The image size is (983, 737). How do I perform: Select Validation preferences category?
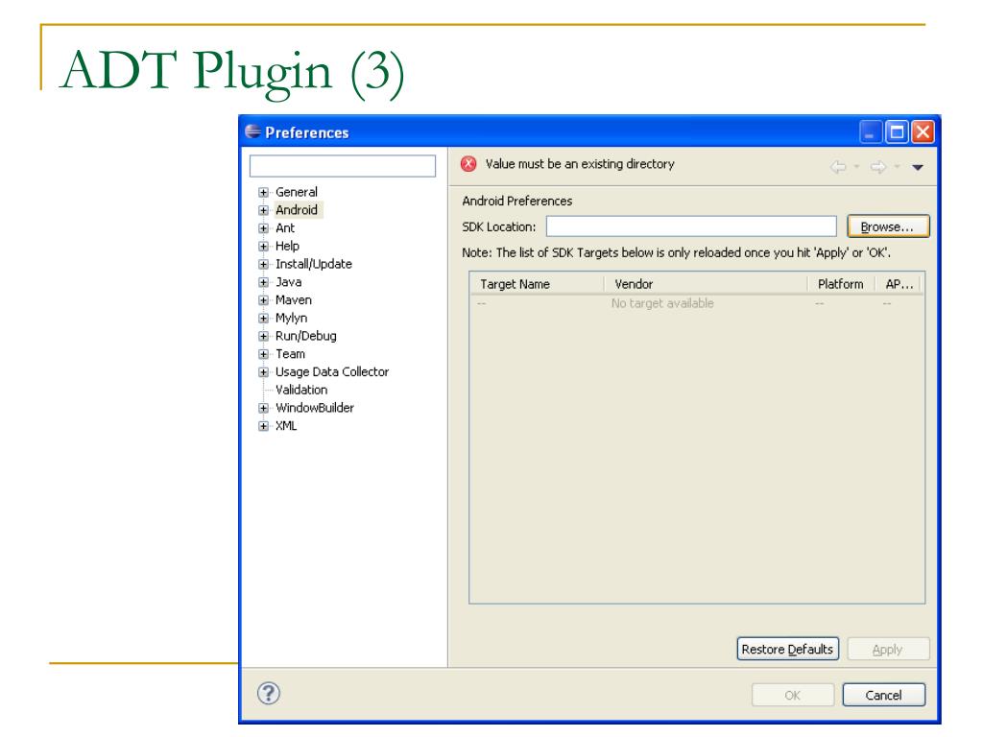tap(301, 390)
